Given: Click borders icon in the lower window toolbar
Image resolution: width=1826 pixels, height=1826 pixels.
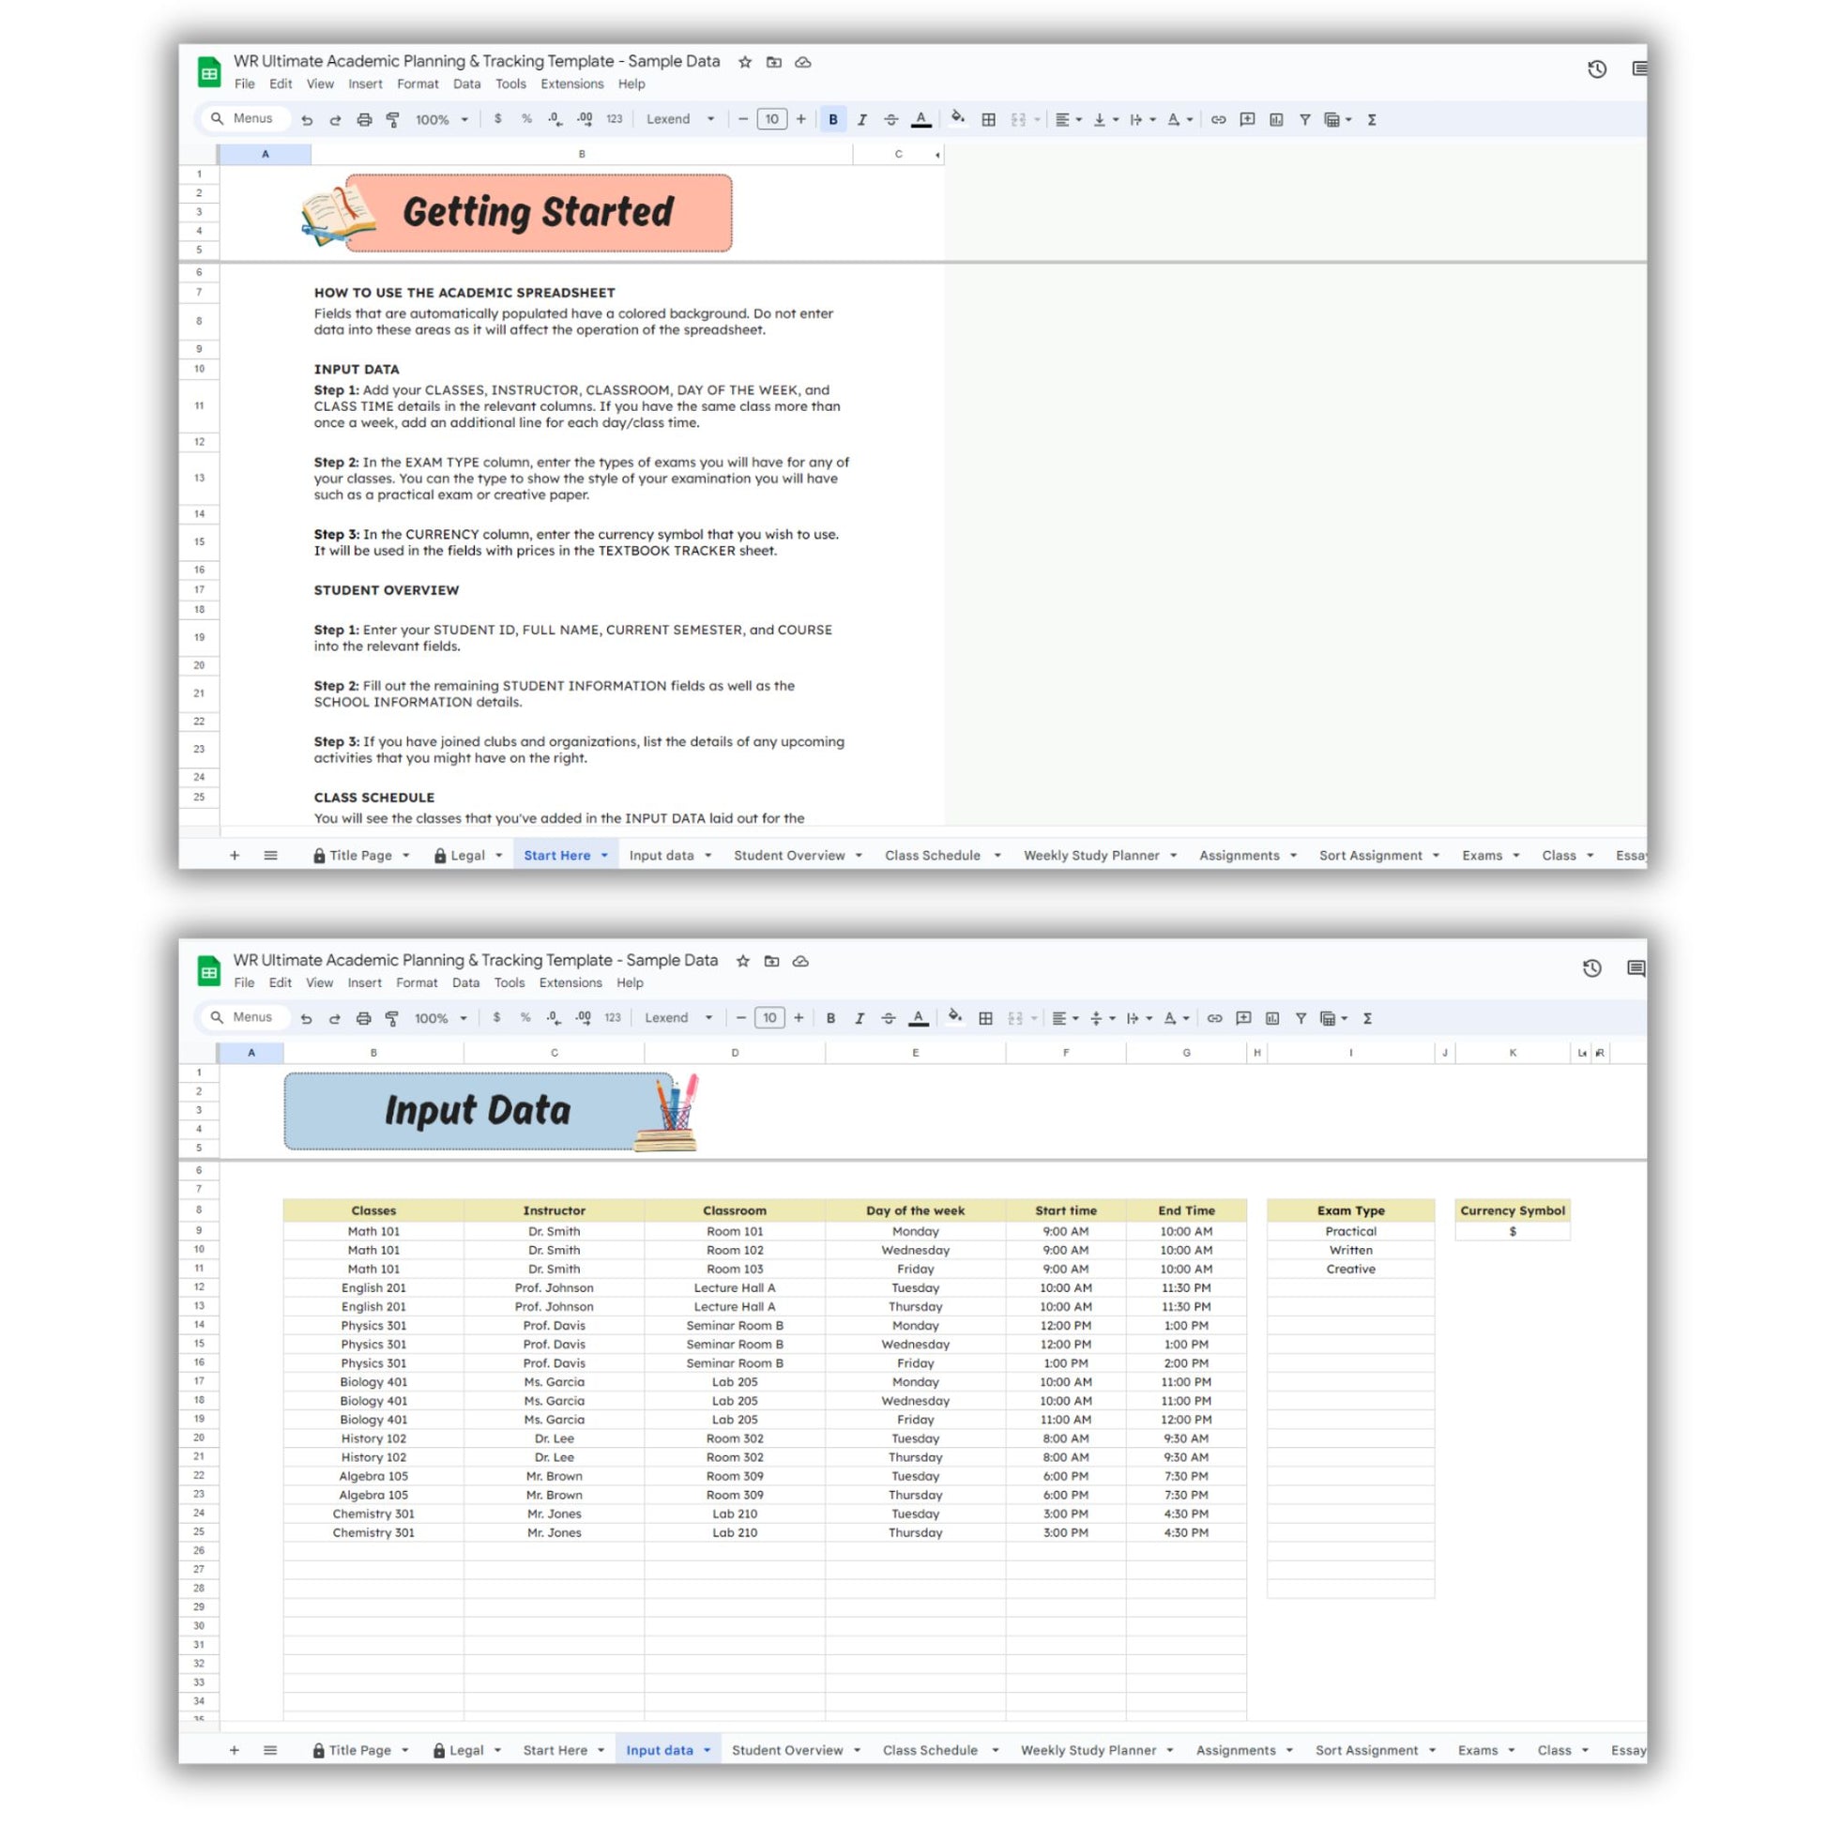Looking at the screenshot, I should pos(985,1018).
